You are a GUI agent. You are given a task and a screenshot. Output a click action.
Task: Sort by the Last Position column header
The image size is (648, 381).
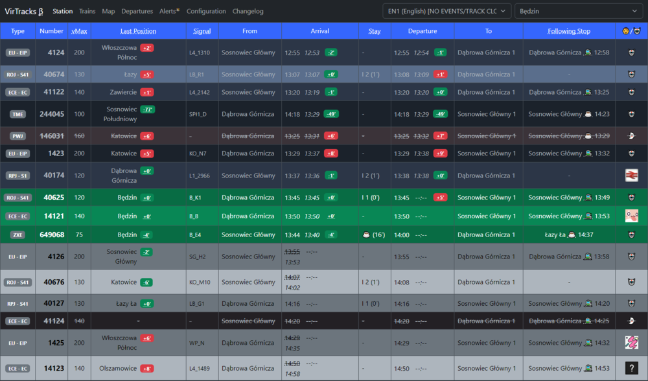(x=138, y=31)
